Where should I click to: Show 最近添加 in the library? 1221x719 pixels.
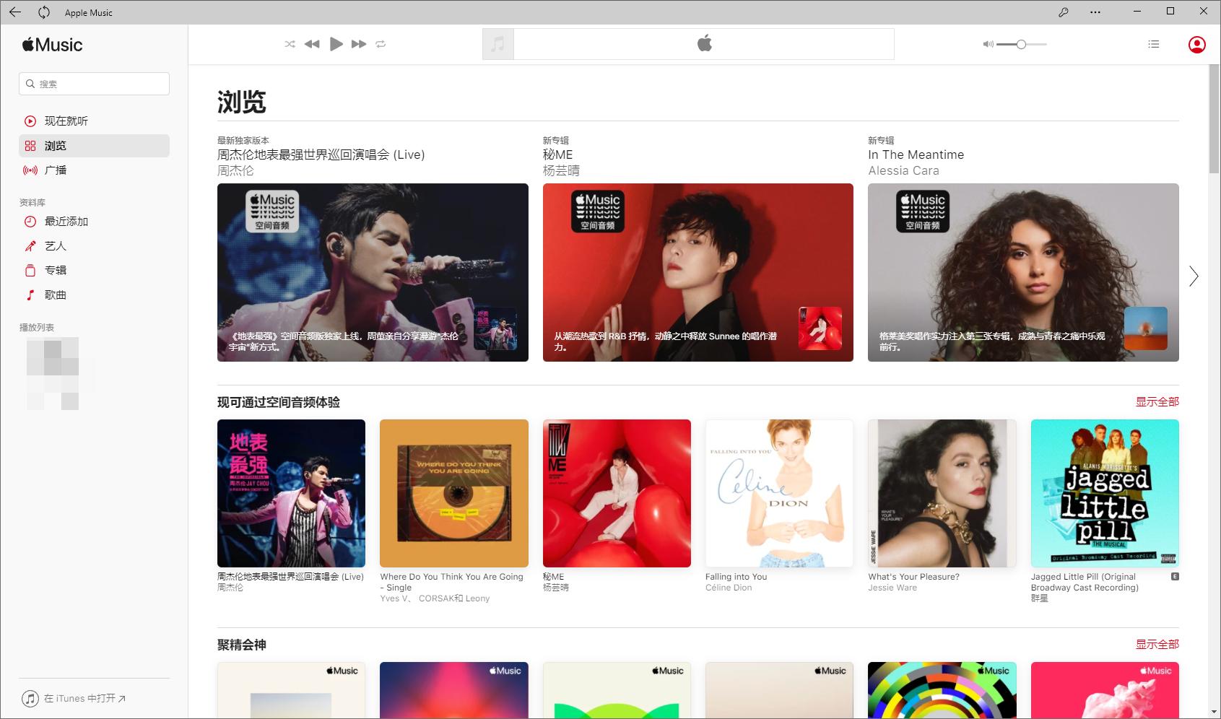tap(94, 222)
